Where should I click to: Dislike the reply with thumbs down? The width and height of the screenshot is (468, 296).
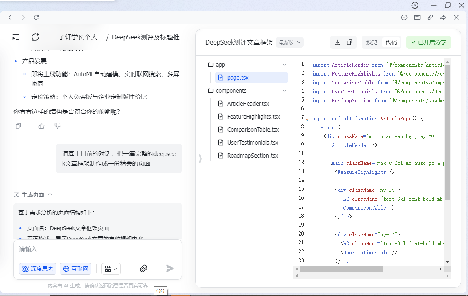pyautogui.click(x=58, y=126)
